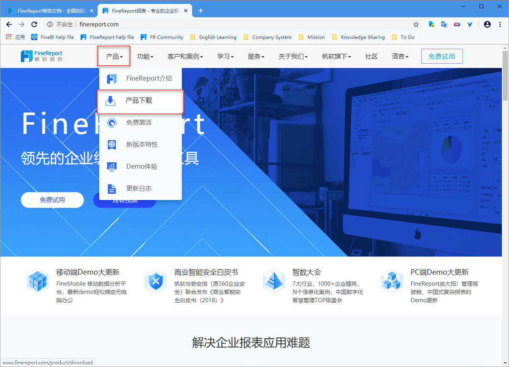
Task: Open the FineBI help file bookmark
Action: (53, 37)
